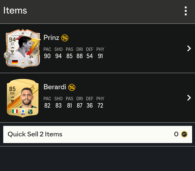Image resolution: width=195 pixels, height=171 pixels.
Task: Click the Icon badge on Prinz card
Action: click(x=23, y=62)
